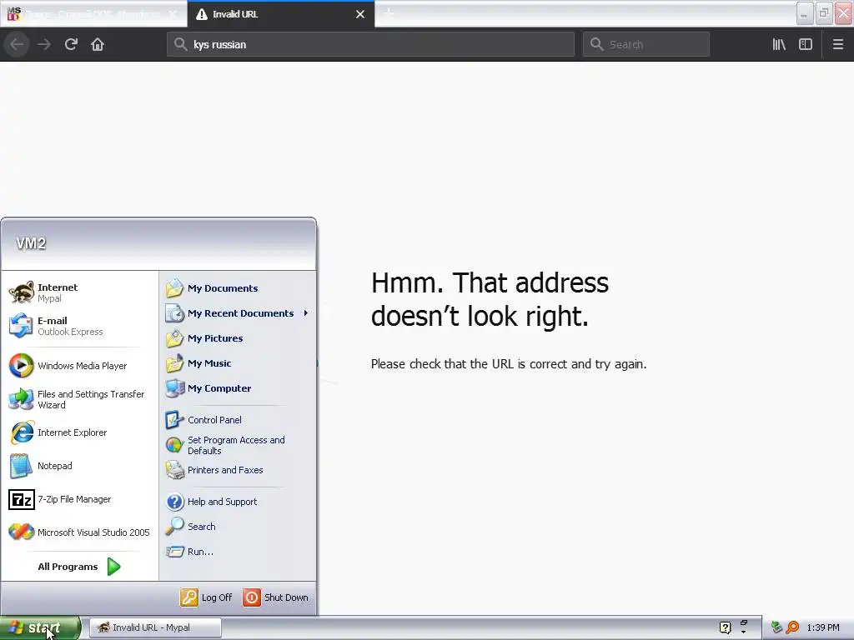Expand My Recent Documents submenu

[238, 313]
